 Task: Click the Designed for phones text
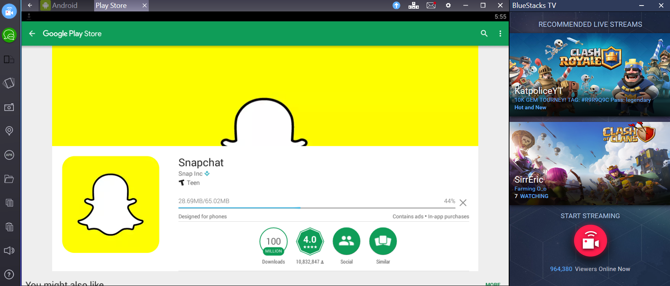coord(202,217)
